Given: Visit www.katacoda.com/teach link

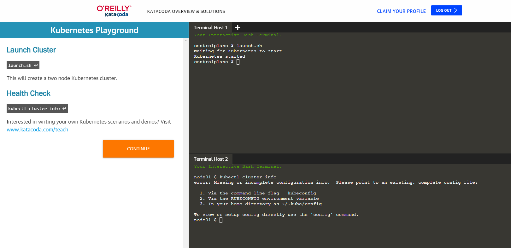Looking at the screenshot, I should pos(37,130).
